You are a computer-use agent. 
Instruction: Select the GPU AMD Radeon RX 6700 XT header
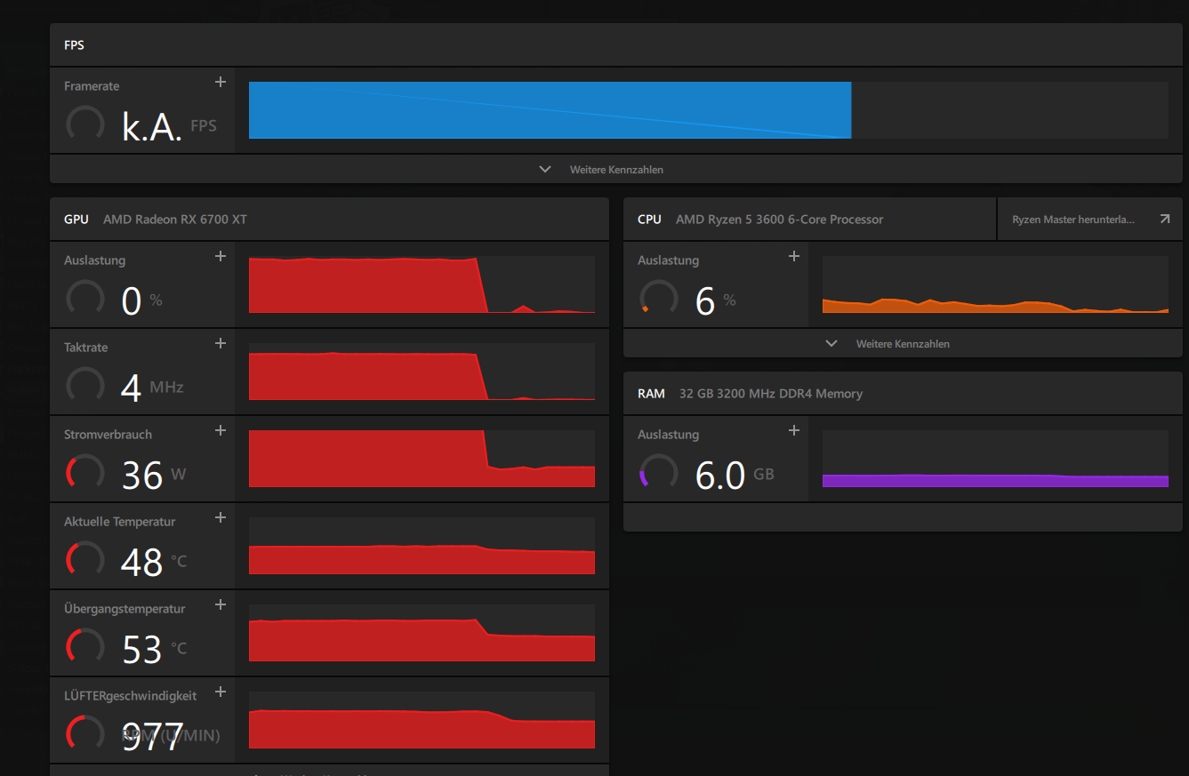click(329, 220)
